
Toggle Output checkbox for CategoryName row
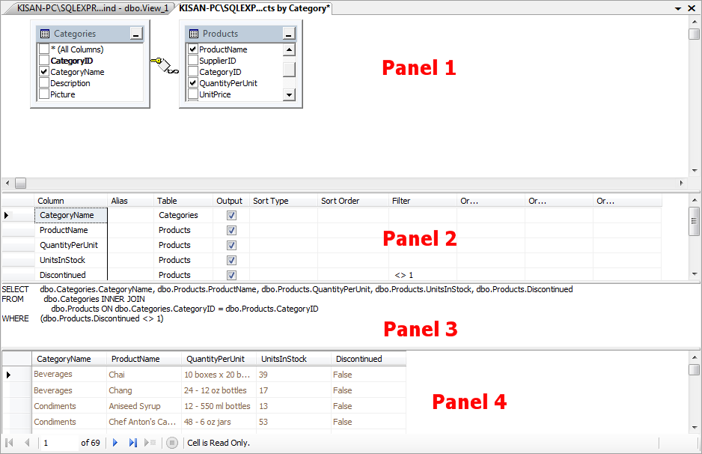[x=231, y=216]
